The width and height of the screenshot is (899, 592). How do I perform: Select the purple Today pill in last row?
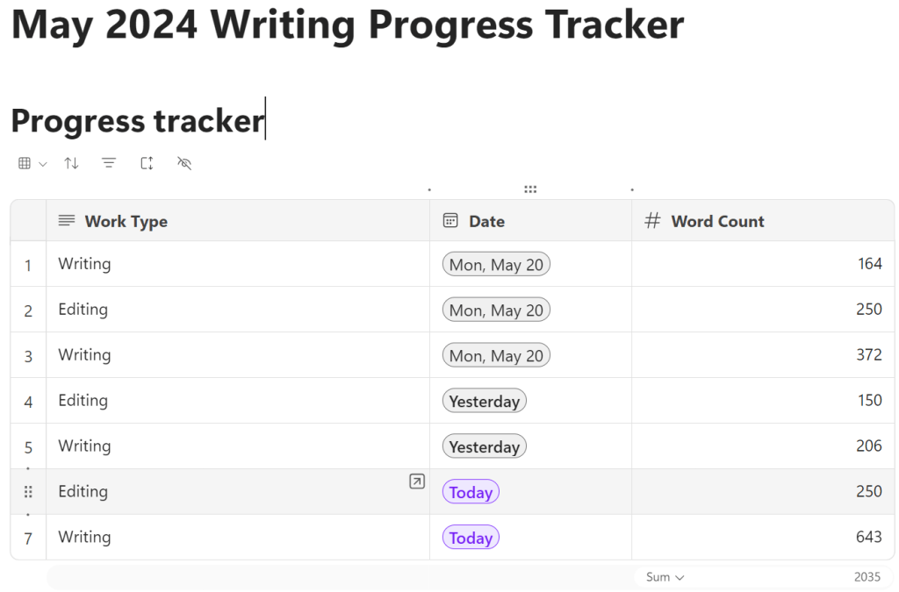(471, 538)
